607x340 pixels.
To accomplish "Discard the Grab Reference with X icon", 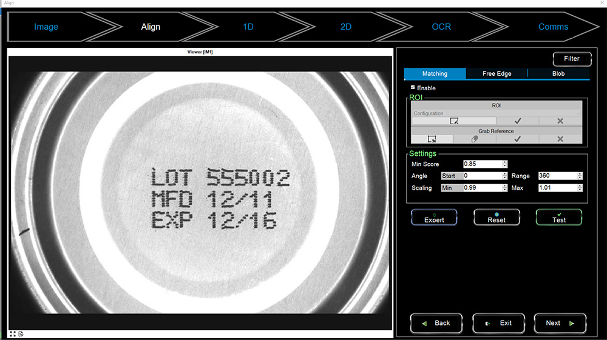I will click(x=560, y=139).
